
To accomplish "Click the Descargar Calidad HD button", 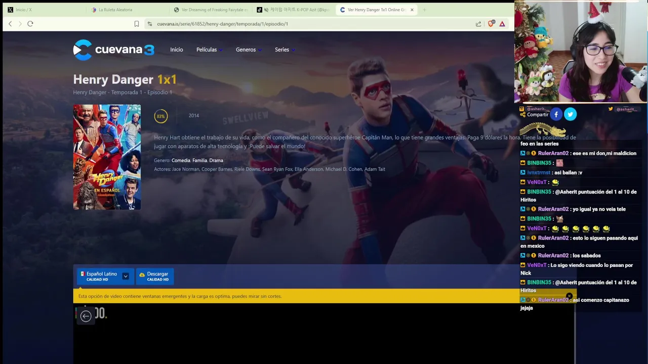I will [x=154, y=276].
